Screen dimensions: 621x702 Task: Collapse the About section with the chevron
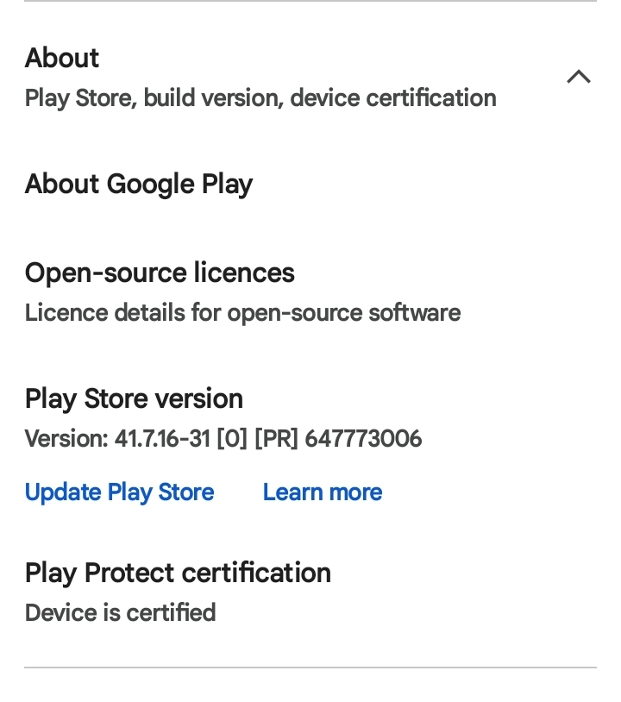(578, 77)
